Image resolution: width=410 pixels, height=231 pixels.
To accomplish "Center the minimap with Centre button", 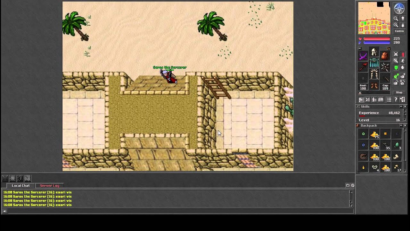I will coord(399,31).
